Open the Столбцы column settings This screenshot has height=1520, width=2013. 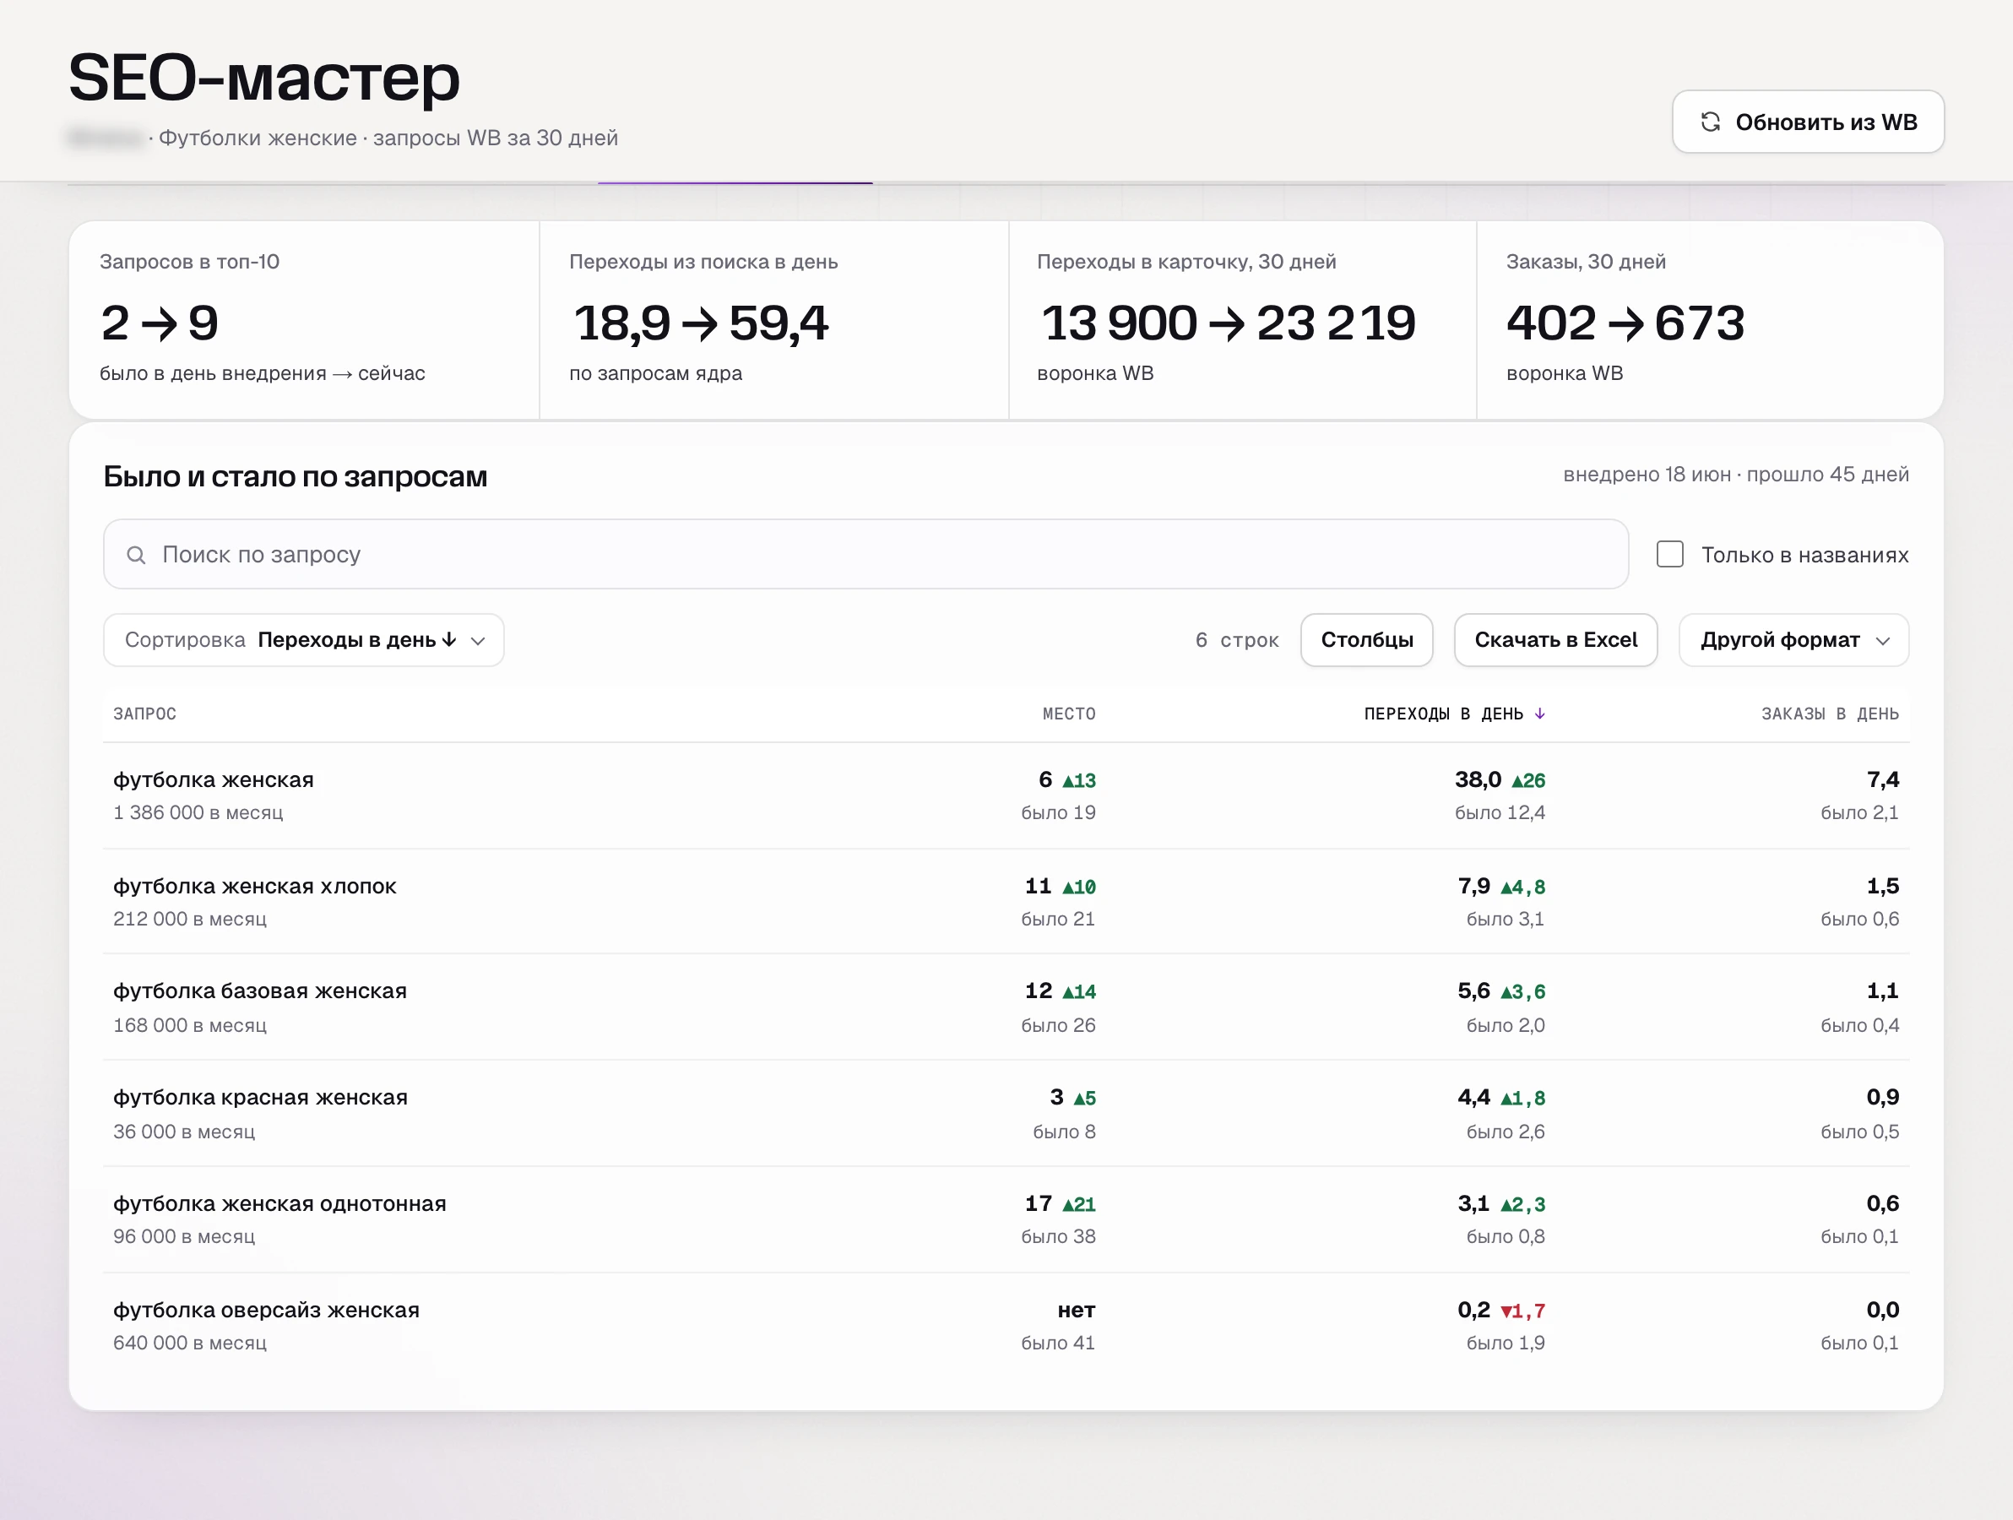click(x=1367, y=640)
